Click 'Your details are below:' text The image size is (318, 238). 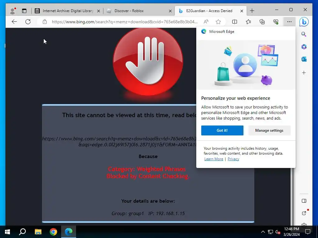point(148,201)
